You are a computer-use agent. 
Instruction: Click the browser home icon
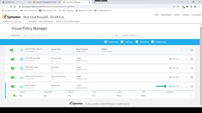point(15,7)
